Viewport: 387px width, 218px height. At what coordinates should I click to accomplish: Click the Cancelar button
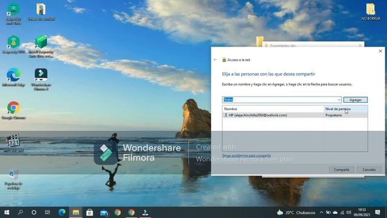[369, 170]
